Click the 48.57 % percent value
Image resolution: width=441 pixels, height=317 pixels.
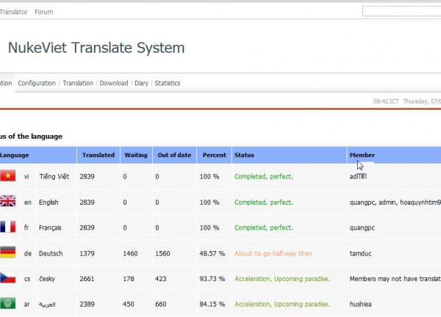point(212,254)
